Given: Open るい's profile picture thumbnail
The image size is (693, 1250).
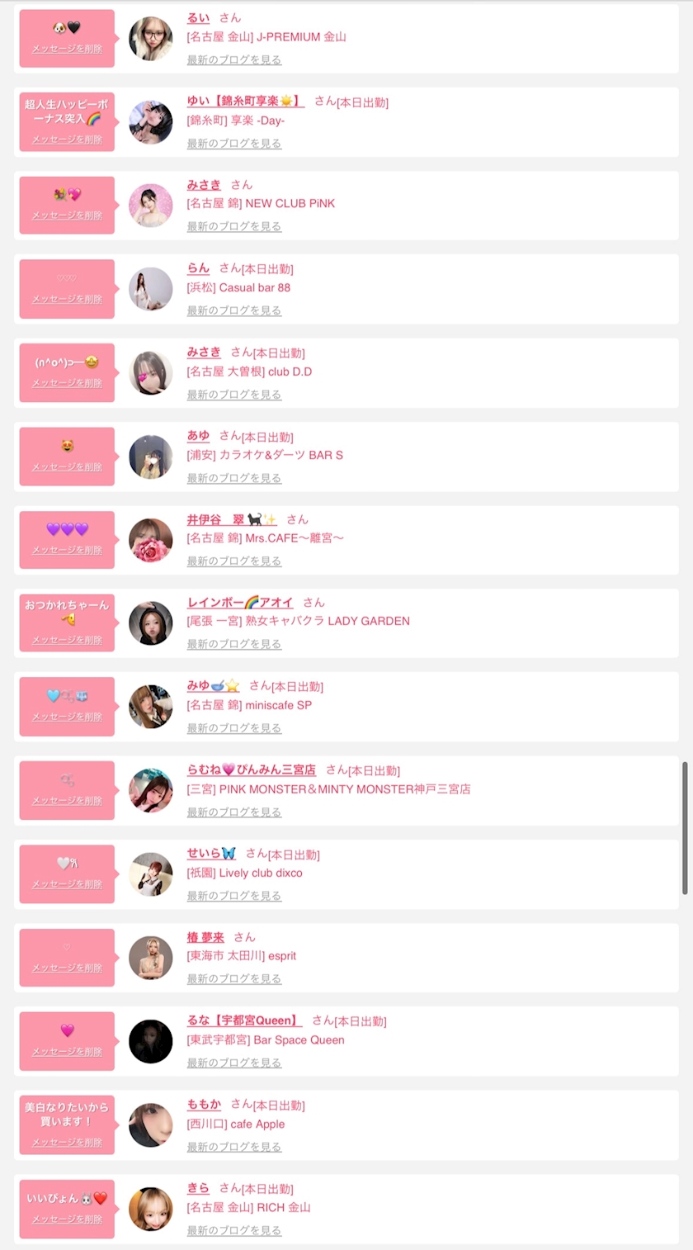Looking at the screenshot, I should [151, 39].
